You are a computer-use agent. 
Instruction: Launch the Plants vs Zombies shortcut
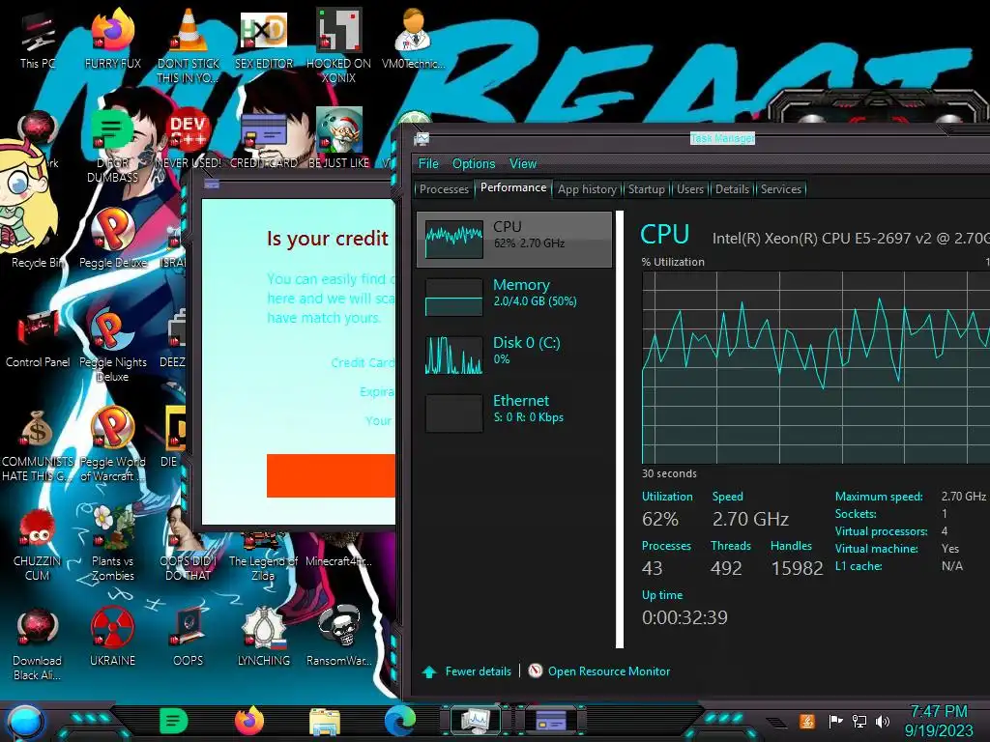(112, 544)
